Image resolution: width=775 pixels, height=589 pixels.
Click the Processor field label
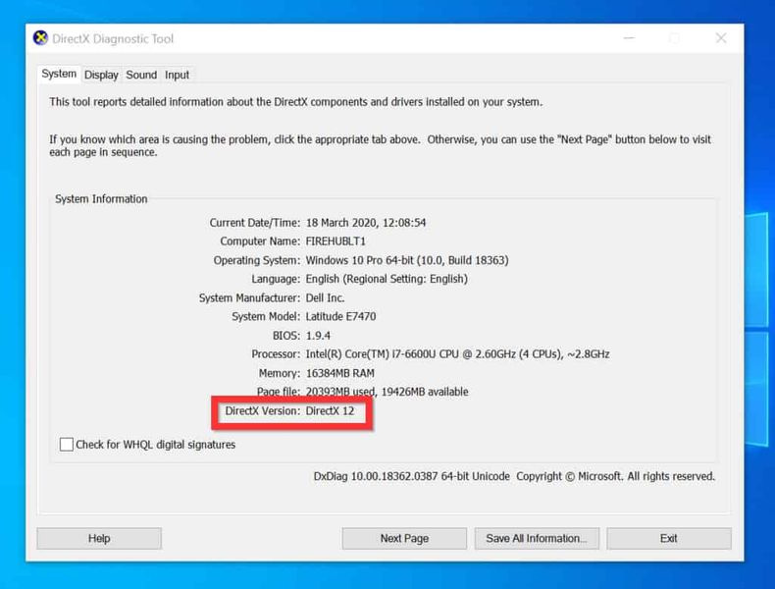pos(276,354)
